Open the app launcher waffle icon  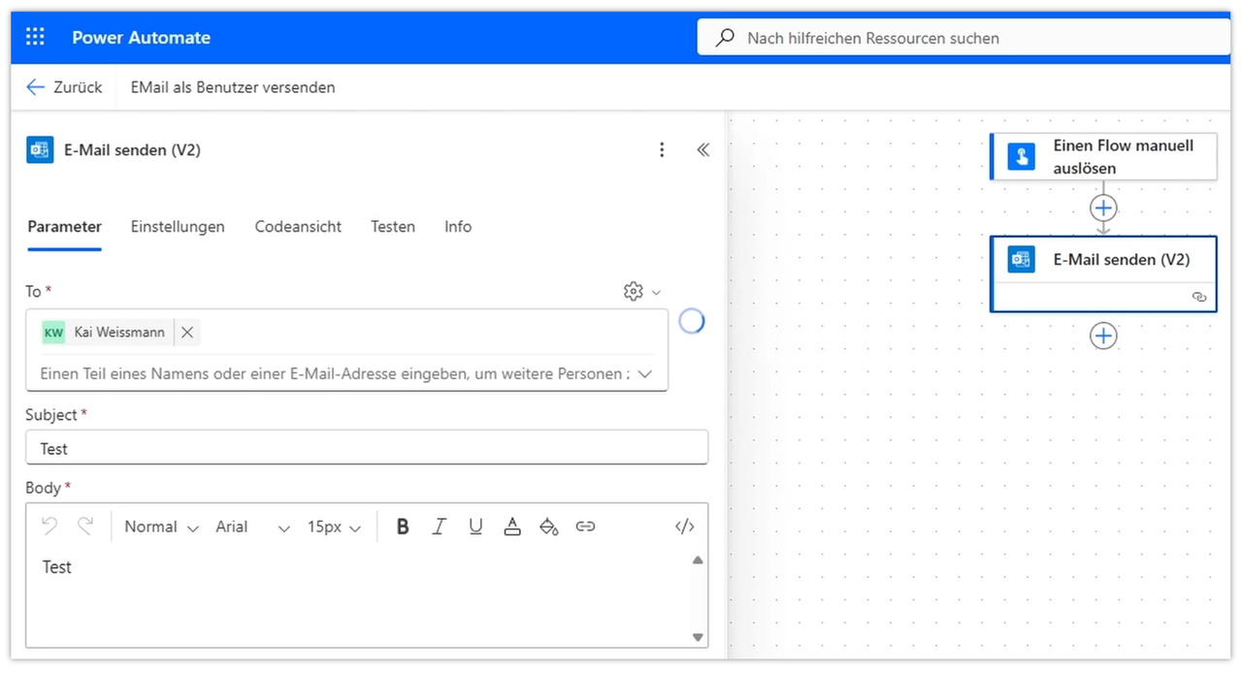tap(36, 38)
